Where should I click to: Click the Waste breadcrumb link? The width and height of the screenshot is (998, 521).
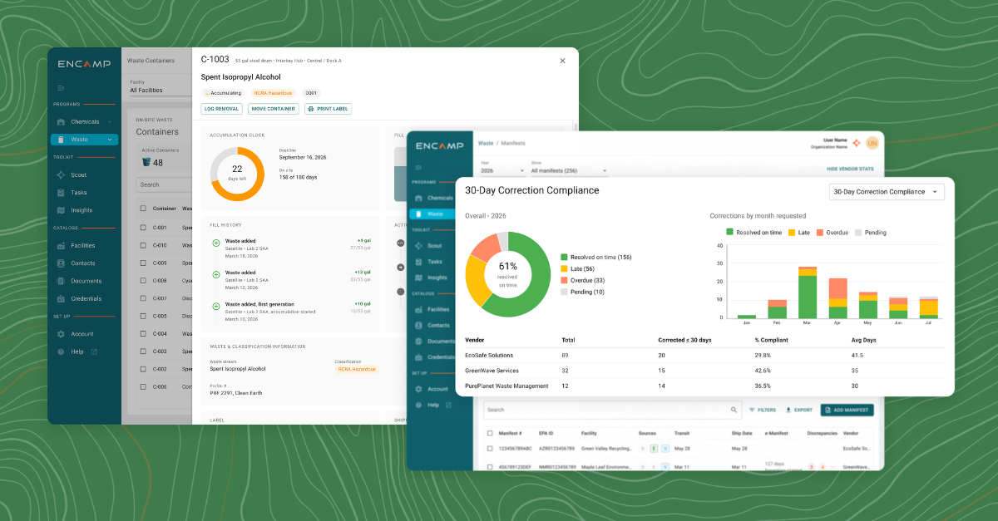[x=486, y=144]
